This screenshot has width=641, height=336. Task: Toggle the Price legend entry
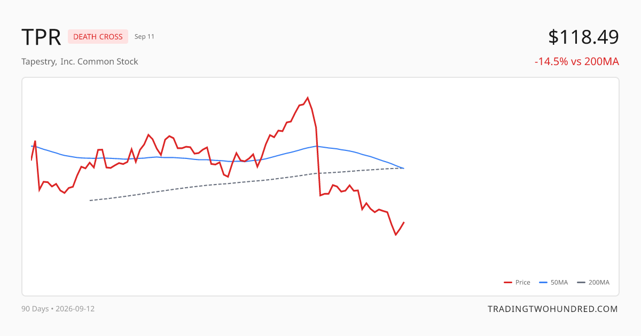pyautogui.click(x=517, y=282)
